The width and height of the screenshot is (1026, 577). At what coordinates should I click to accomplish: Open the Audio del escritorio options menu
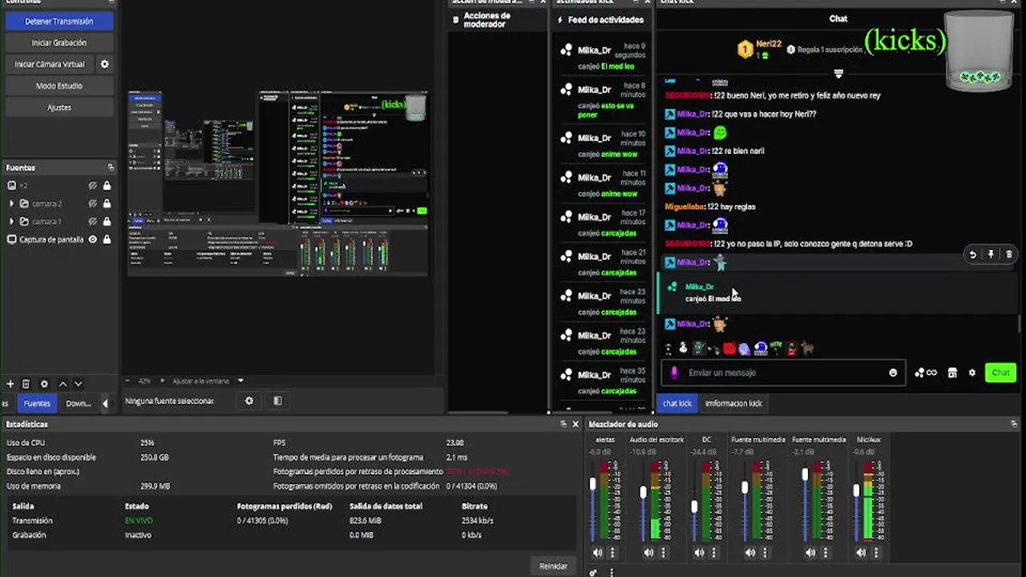tap(663, 552)
